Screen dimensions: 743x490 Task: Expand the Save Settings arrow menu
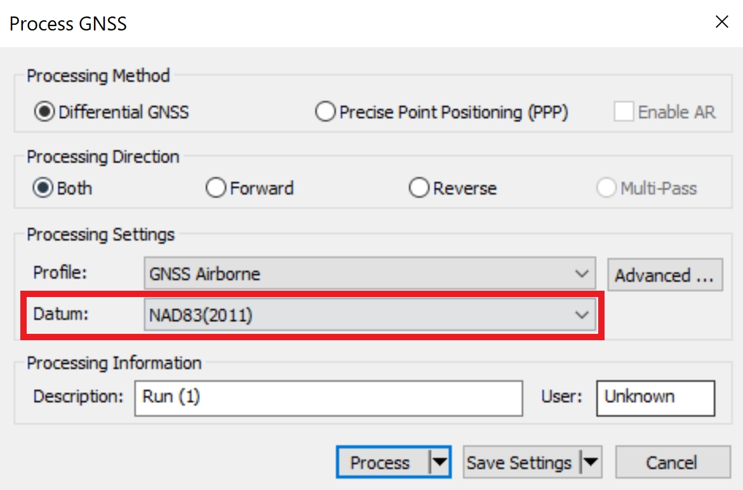point(591,463)
